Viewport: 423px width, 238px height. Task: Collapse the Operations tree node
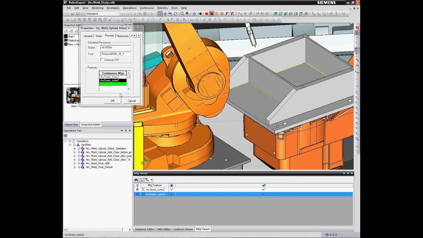coord(65,141)
